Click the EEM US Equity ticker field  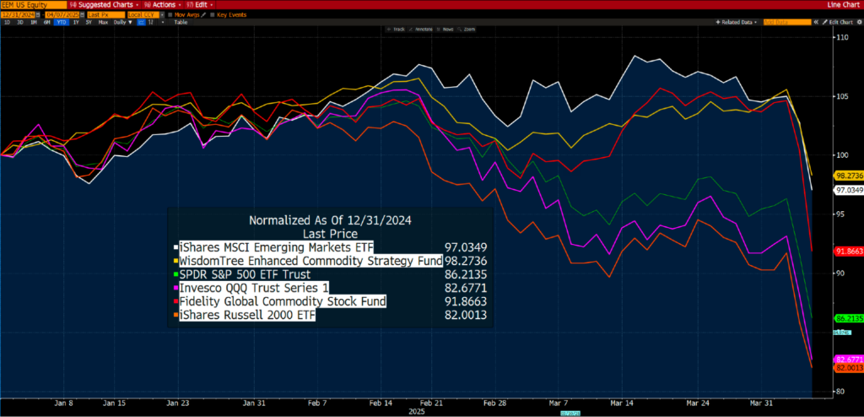34,5
